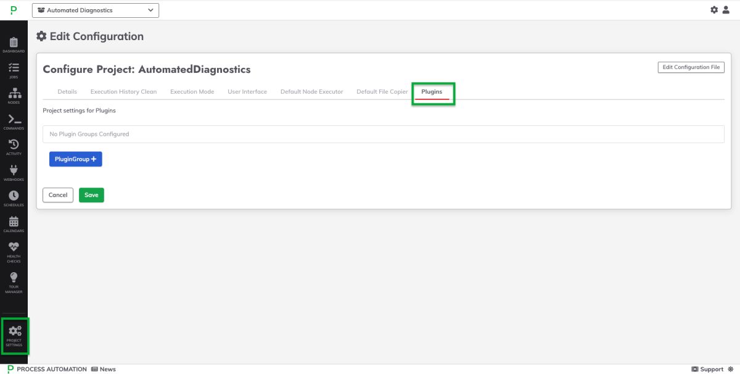The width and height of the screenshot is (740, 374).
Task: Switch to the User Interface tab
Action: [247, 91]
